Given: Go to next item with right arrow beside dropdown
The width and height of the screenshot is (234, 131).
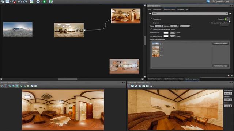Looking at the screenshot, I should pos(230,13).
